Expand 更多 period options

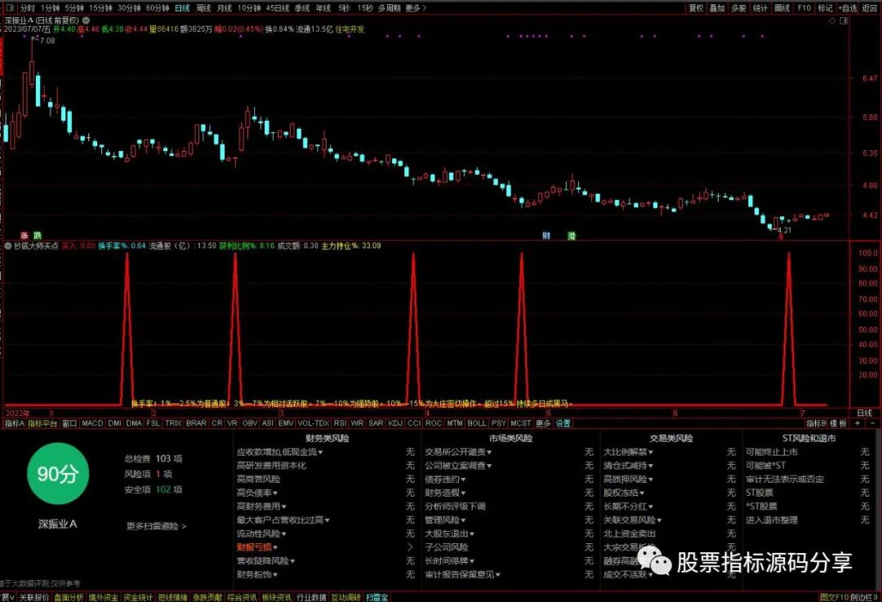pos(416,8)
